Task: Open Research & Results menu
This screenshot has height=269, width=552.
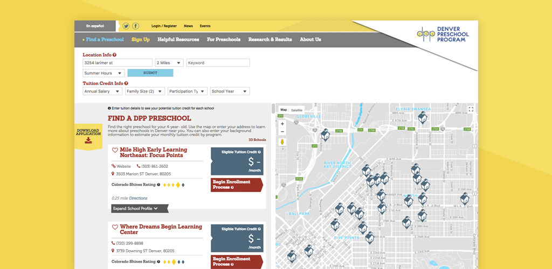Action: (x=270, y=40)
